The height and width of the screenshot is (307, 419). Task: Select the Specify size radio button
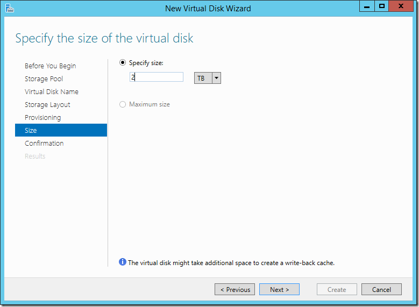tap(123, 63)
